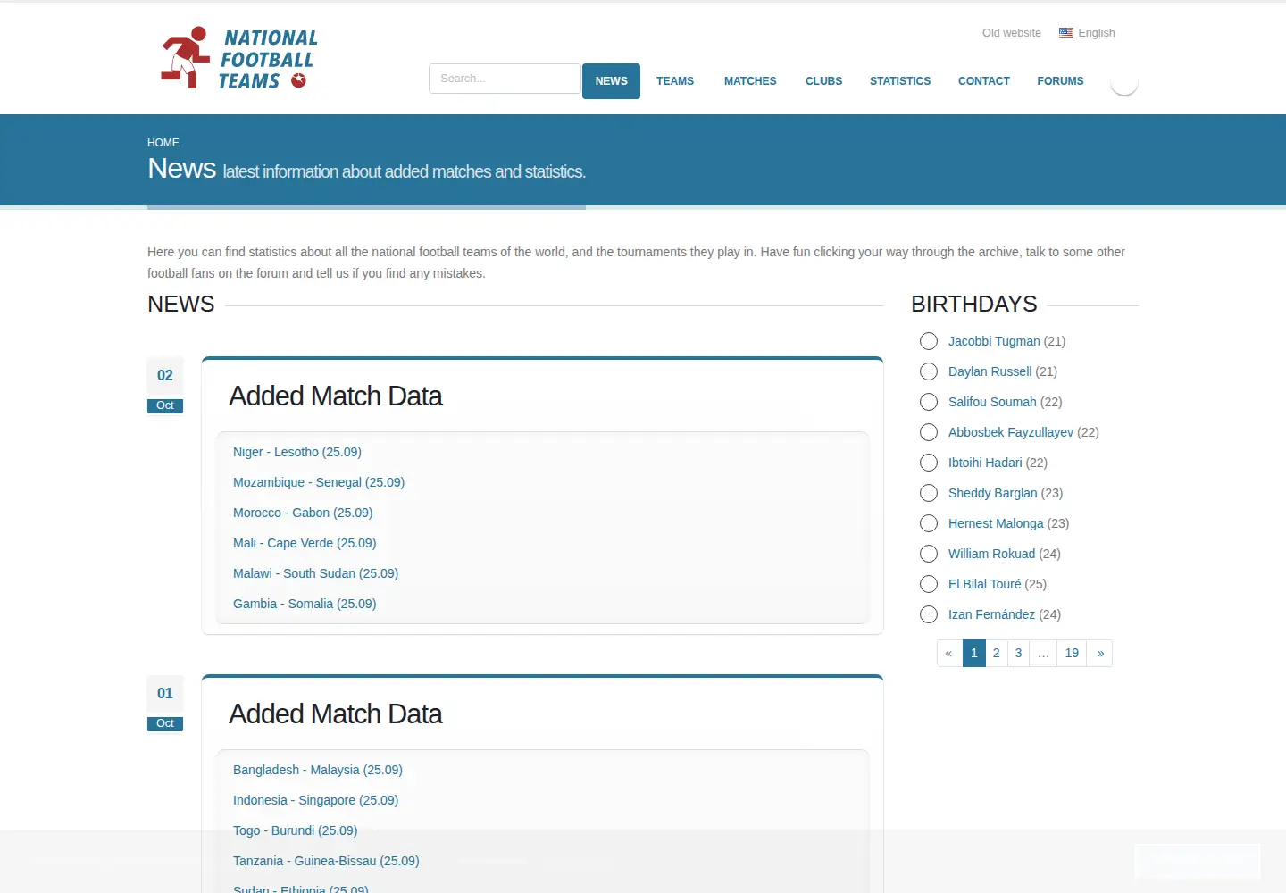1286x893 pixels.
Task: Open the Gambia - Somalia match
Action: coord(305,604)
